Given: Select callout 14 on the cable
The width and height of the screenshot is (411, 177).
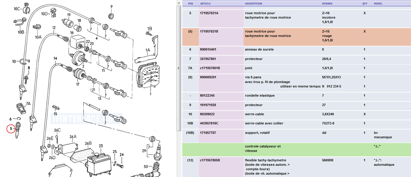Looking at the screenshot, I should 55,59.
